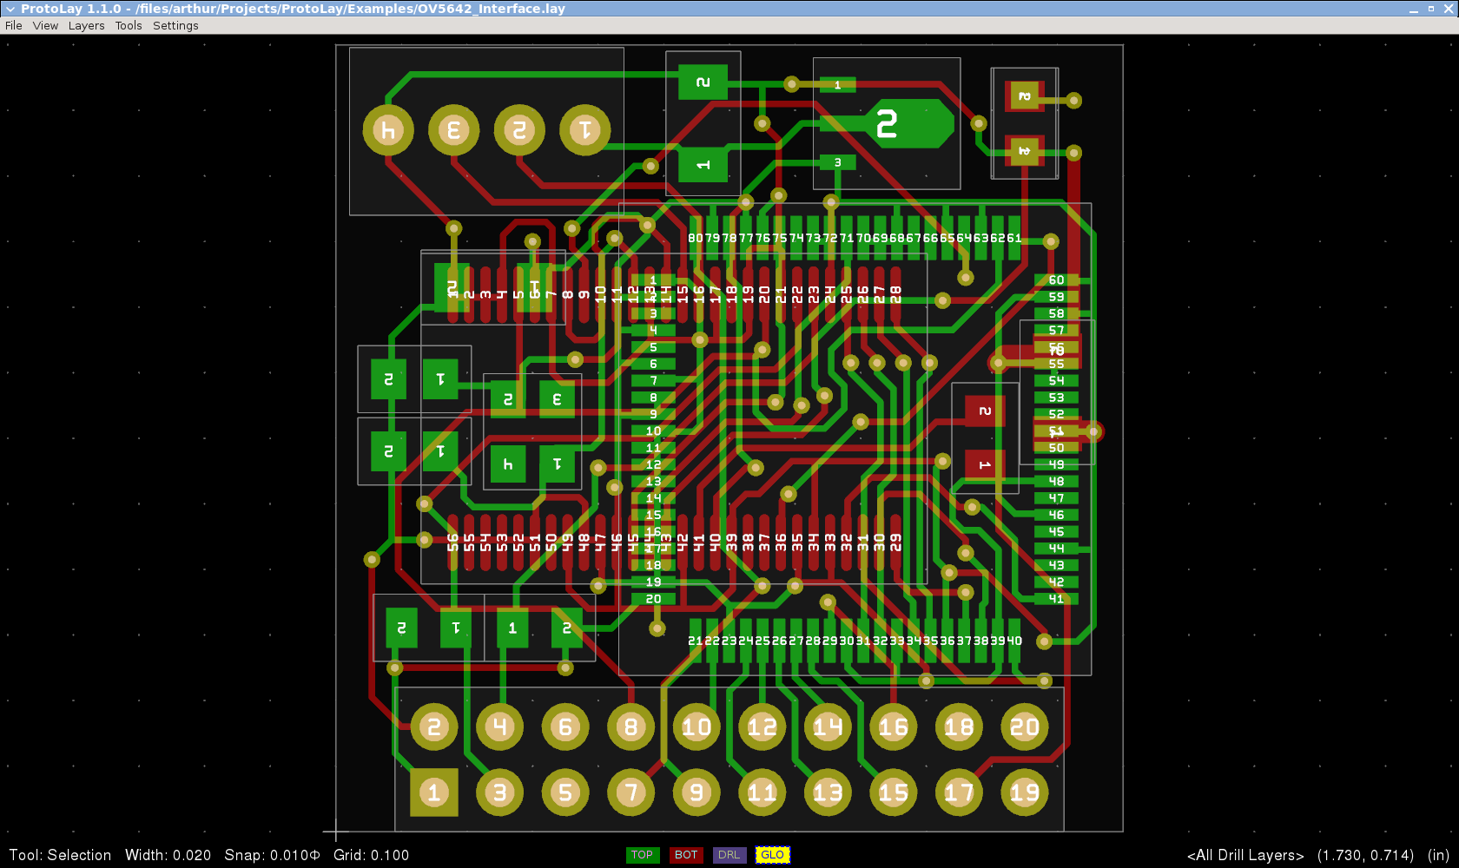Click the Width: 0.020 field
Image resolution: width=1459 pixels, height=868 pixels.
click(x=168, y=855)
